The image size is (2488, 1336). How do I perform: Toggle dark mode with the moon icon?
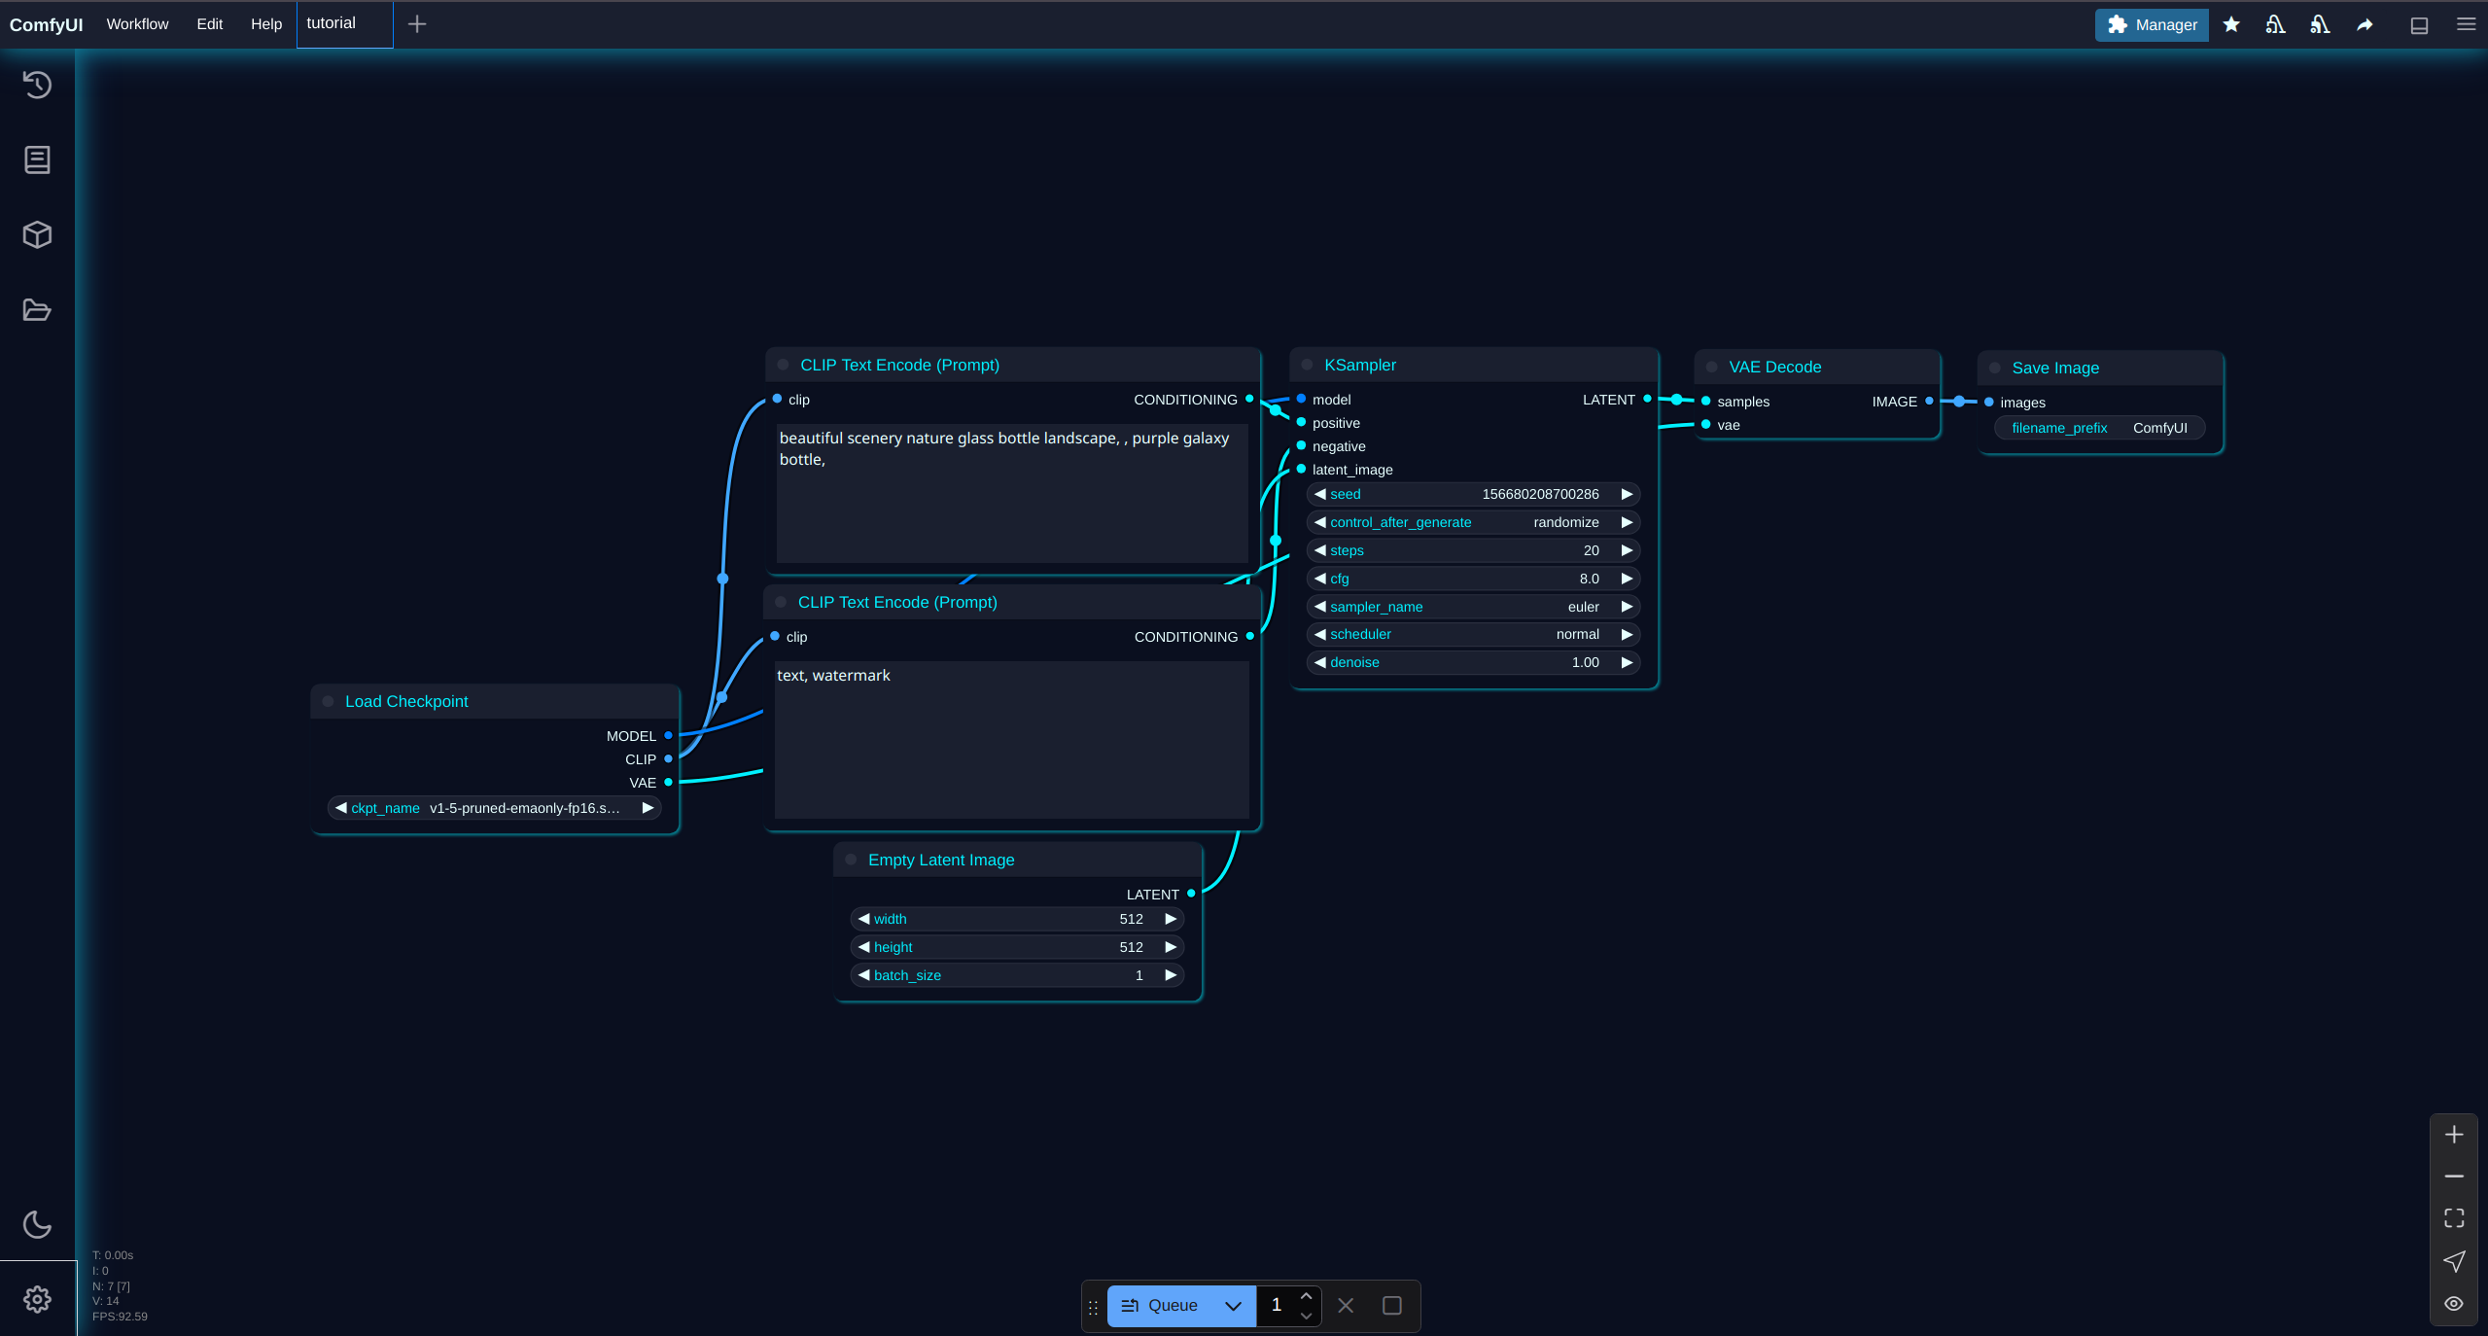(37, 1224)
